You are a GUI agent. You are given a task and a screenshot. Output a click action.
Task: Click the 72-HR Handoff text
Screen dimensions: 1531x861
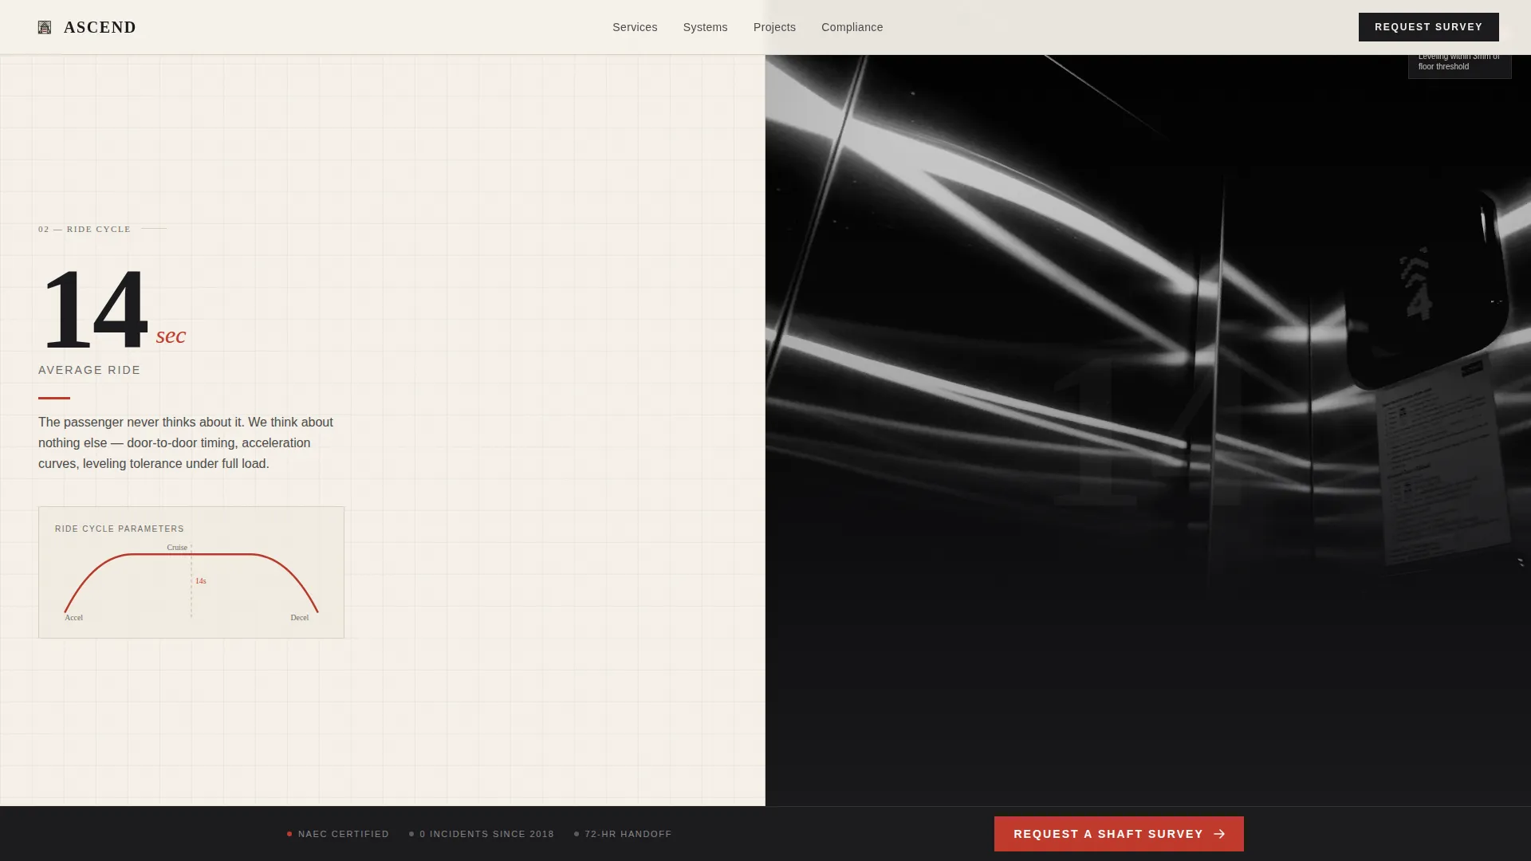[628, 834]
